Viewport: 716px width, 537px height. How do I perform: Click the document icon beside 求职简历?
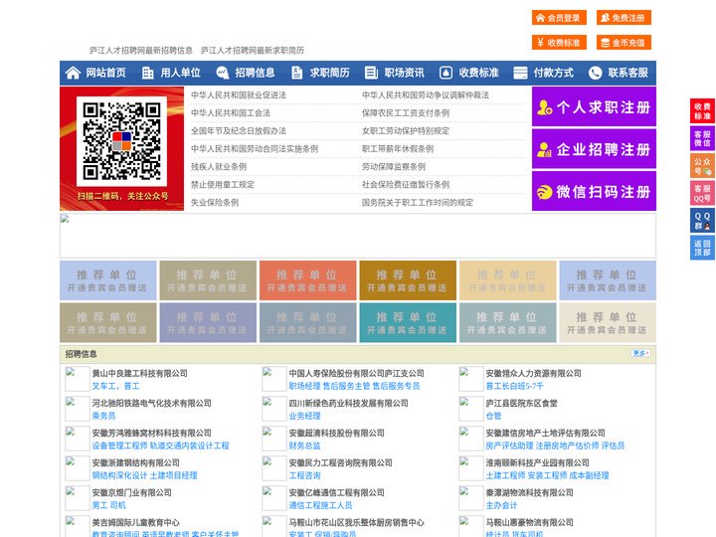coord(296,73)
